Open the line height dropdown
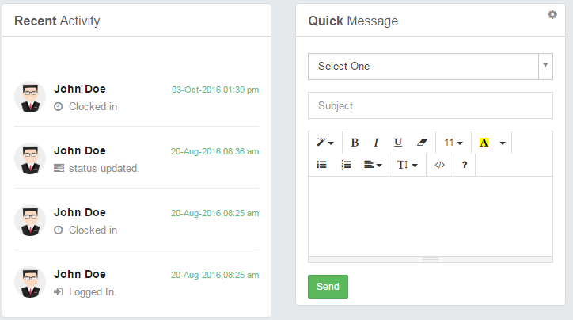This screenshot has height=320, width=573. pos(408,165)
